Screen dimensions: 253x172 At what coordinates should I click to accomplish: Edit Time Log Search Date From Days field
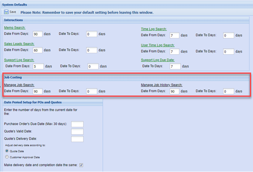(x=174, y=35)
